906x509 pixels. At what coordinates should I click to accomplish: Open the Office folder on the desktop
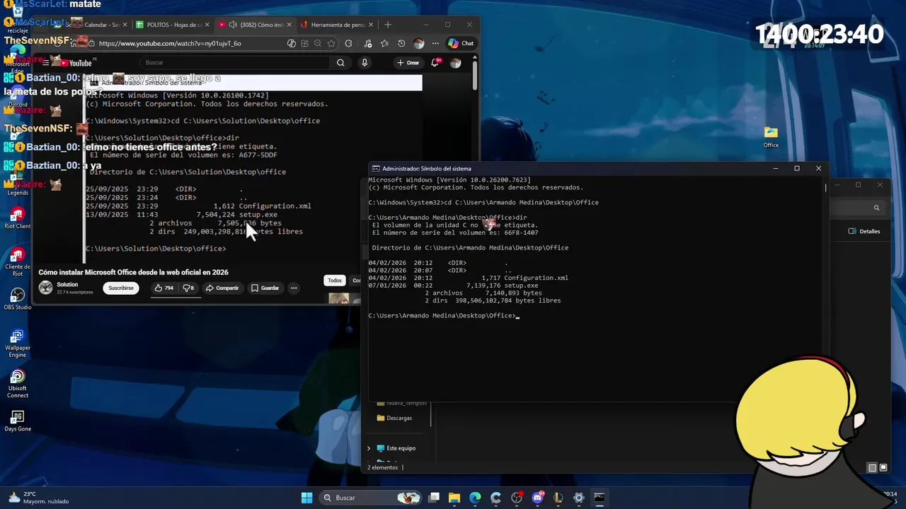tap(771, 136)
